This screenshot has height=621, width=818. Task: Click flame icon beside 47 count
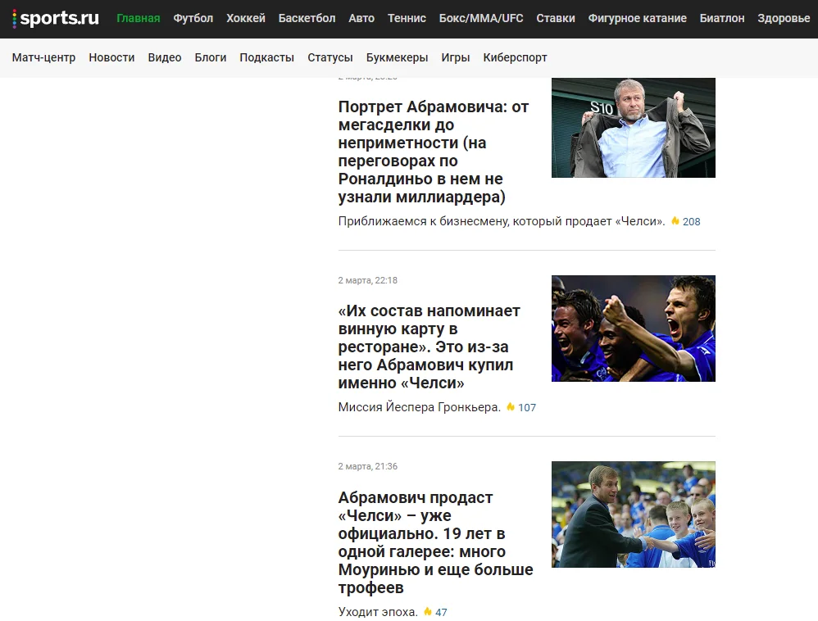(x=428, y=612)
